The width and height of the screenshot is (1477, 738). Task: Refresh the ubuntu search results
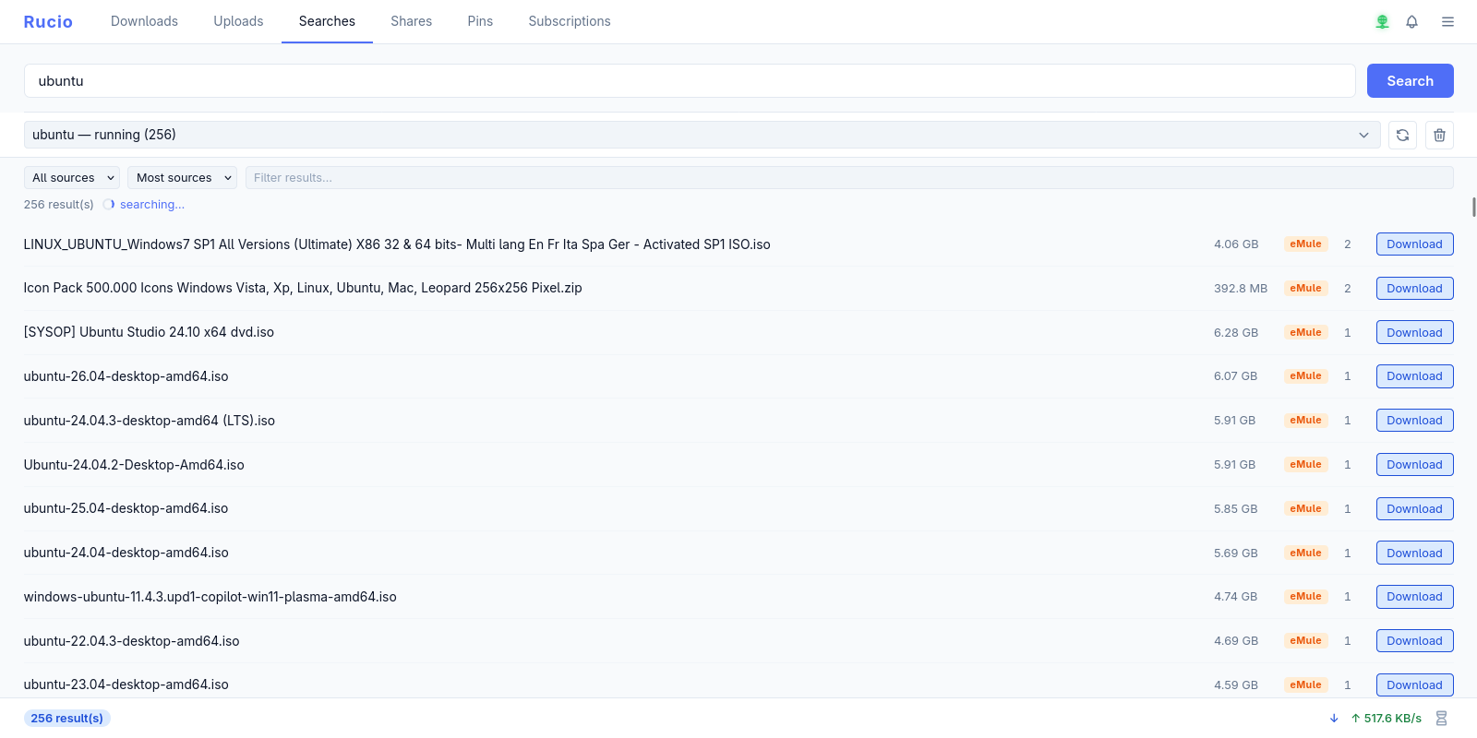1402,135
